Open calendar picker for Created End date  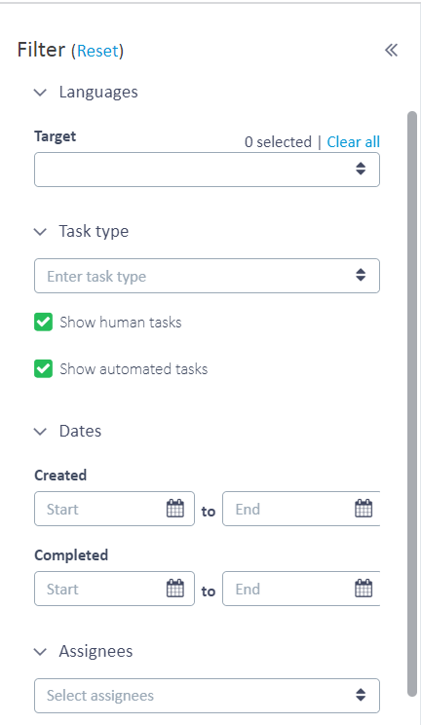coord(364,509)
